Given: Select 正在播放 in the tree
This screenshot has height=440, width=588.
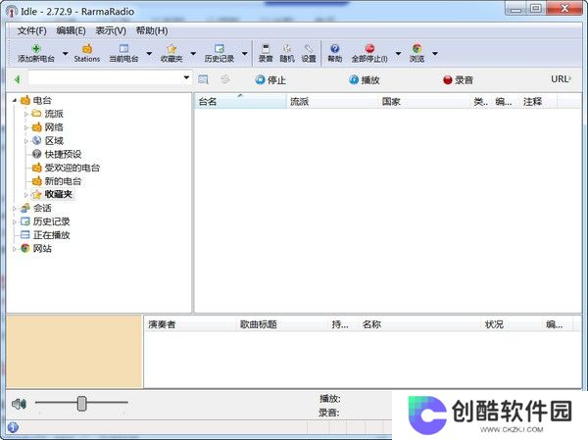Looking at the screenshot, I should 51,235.
